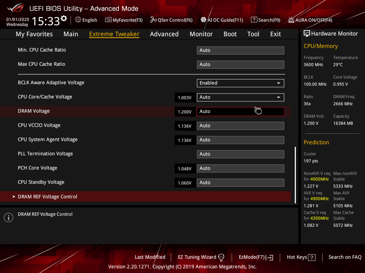Image resolution: width=365 pixels, height=273 pixels.
Task: Launch Qfan Control(F6)
Action: [x=171, y=20]
